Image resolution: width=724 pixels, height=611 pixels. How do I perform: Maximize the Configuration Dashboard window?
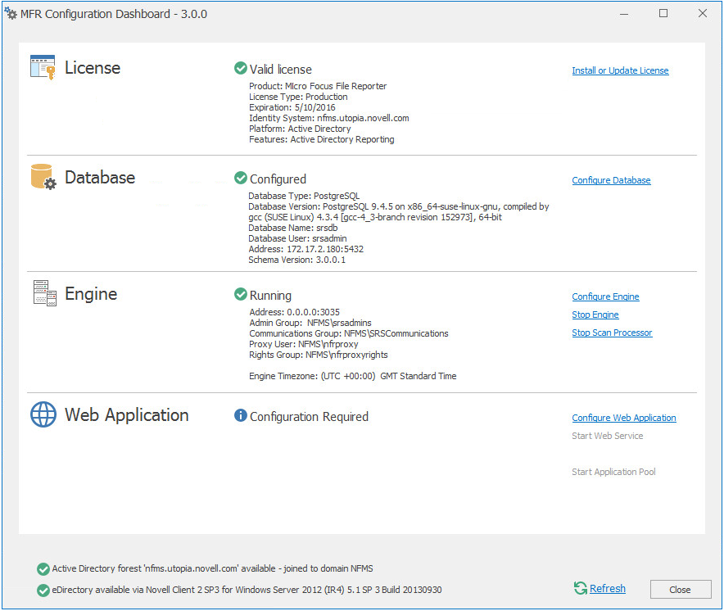point(663,13)
